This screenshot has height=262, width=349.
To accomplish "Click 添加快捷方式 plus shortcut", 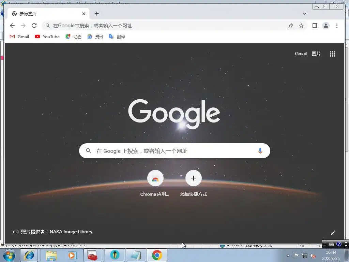I will coord(194,183).
